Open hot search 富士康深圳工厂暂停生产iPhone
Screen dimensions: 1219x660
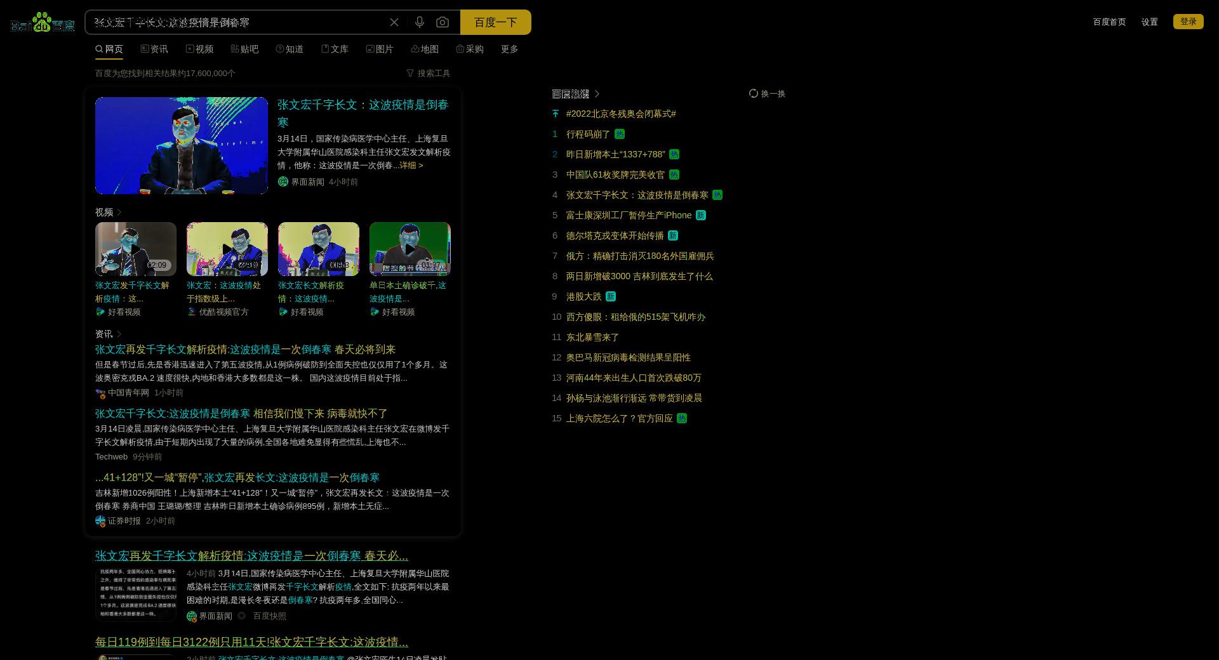629,215
